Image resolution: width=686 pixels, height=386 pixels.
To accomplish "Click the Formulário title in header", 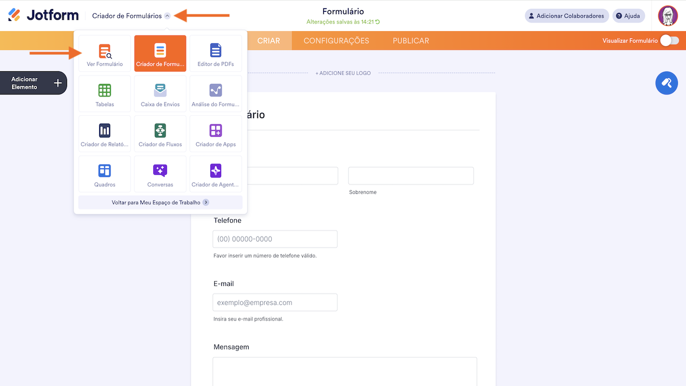I will 343,11.
